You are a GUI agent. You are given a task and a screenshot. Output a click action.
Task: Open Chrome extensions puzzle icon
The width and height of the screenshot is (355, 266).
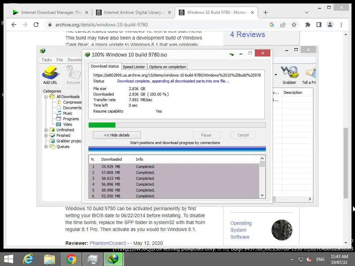tap(308, 25)
